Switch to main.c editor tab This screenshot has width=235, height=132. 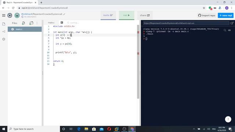pos(51,23)
